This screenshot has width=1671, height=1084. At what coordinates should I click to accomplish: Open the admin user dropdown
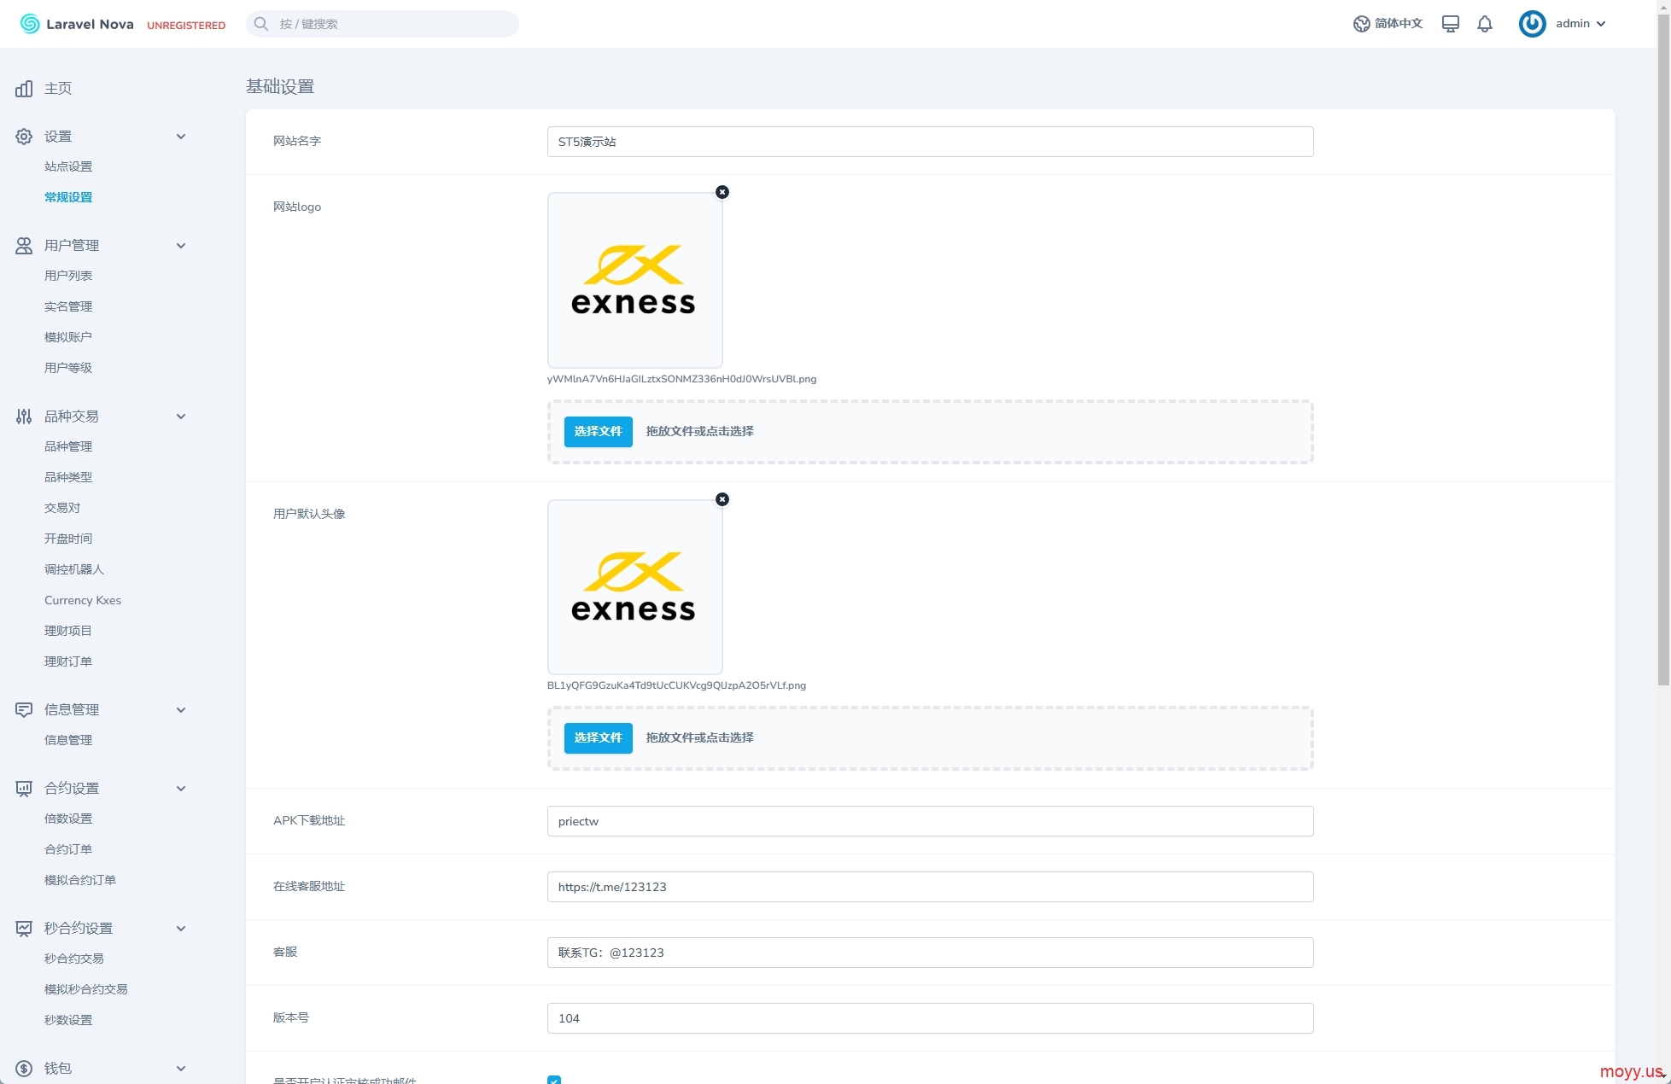(x=1580, y=24)
